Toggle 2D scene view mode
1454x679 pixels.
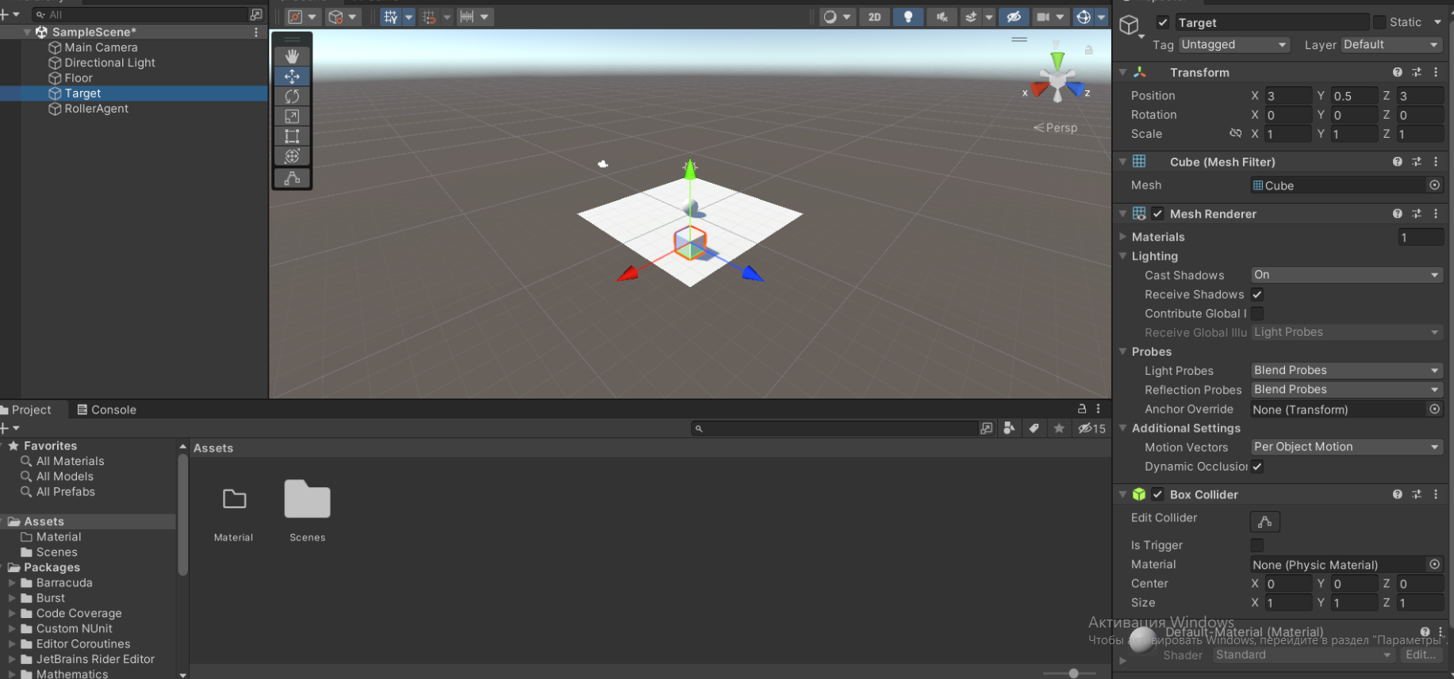tap(874, 17)
